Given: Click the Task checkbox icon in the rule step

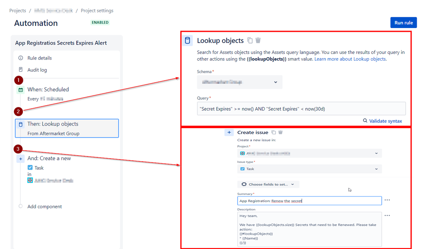Looking at the screenshot, I should point(30,168).
